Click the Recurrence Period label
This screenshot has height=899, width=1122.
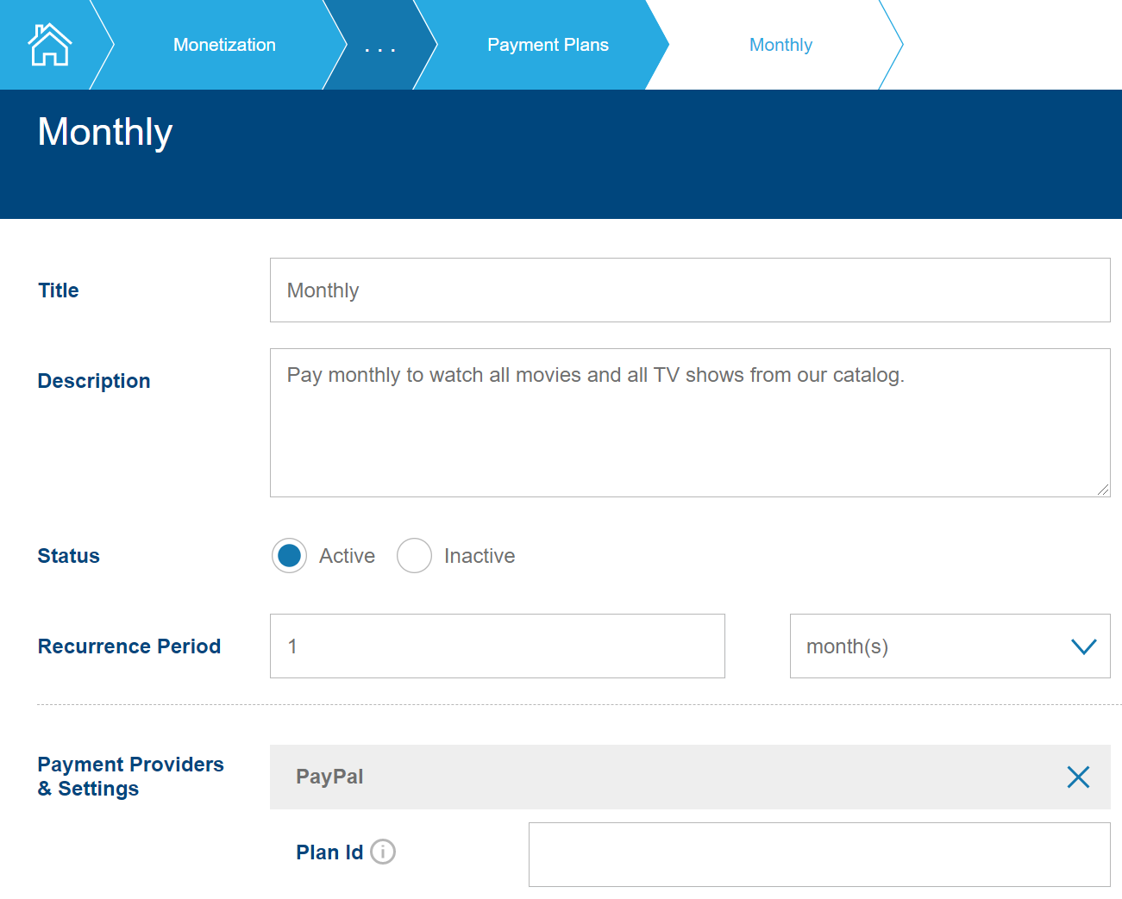pyautogui.click(x=129, y=646)
